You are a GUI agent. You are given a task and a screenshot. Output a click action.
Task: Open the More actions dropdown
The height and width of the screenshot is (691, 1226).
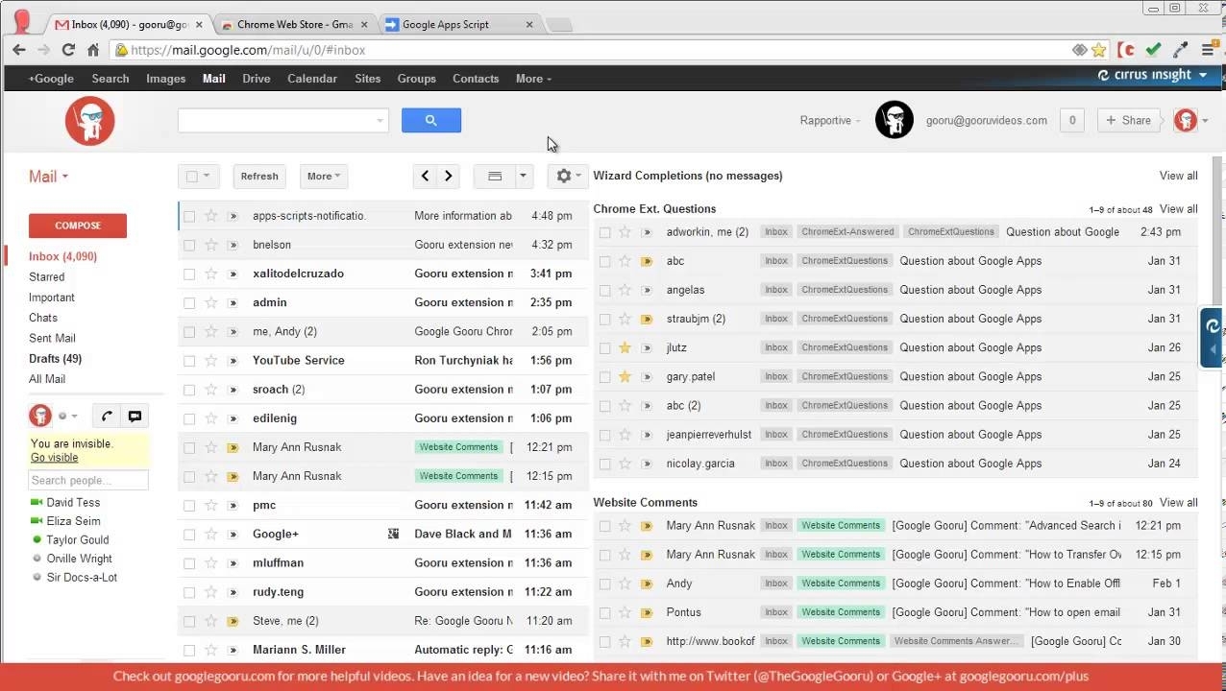[x=324, y=176]
